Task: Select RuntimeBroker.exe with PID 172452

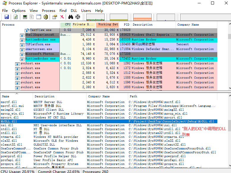Action: pos(109,59)
